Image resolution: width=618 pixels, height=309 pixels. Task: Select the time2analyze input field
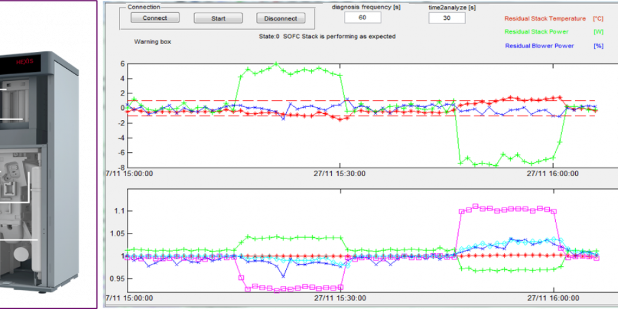pyautogui.click(x=447, y=18)
